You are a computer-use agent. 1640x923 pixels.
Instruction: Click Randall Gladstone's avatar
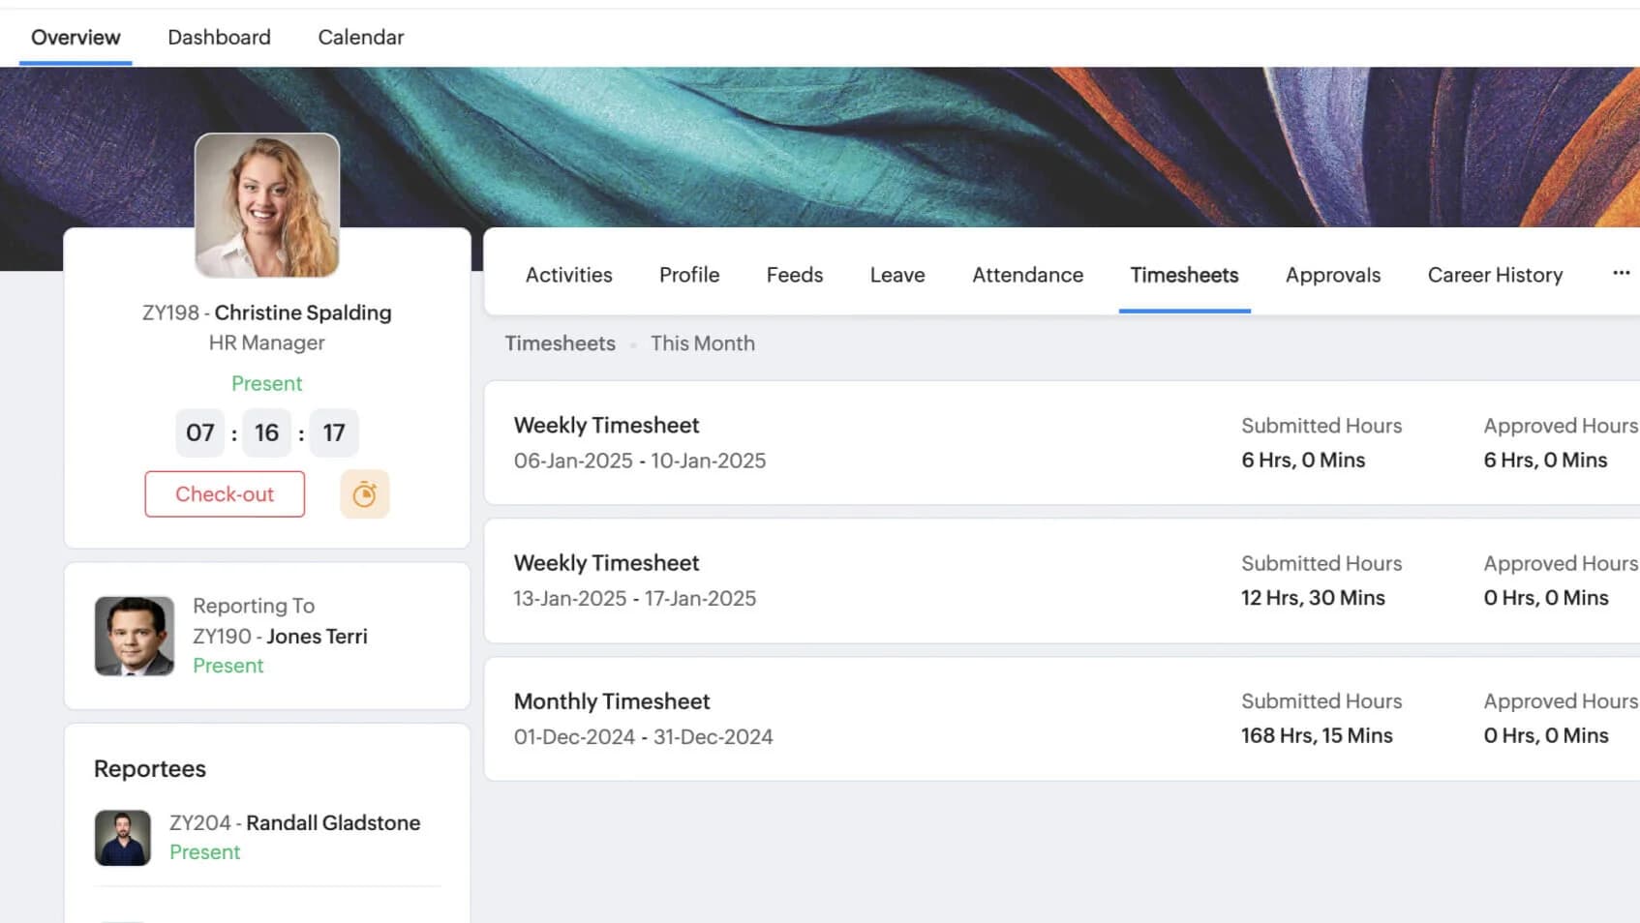click(x=123, y=838)
